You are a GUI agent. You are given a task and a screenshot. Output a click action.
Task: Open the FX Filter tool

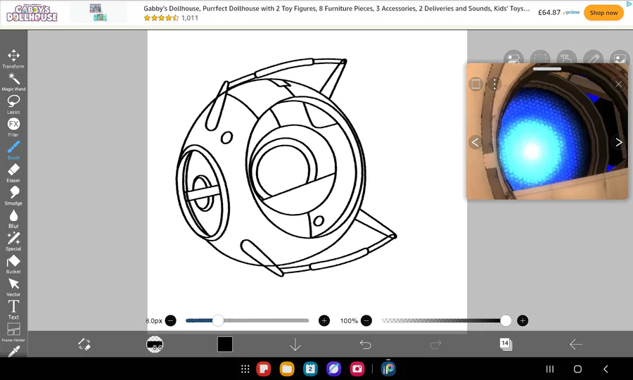pos(13,127)
